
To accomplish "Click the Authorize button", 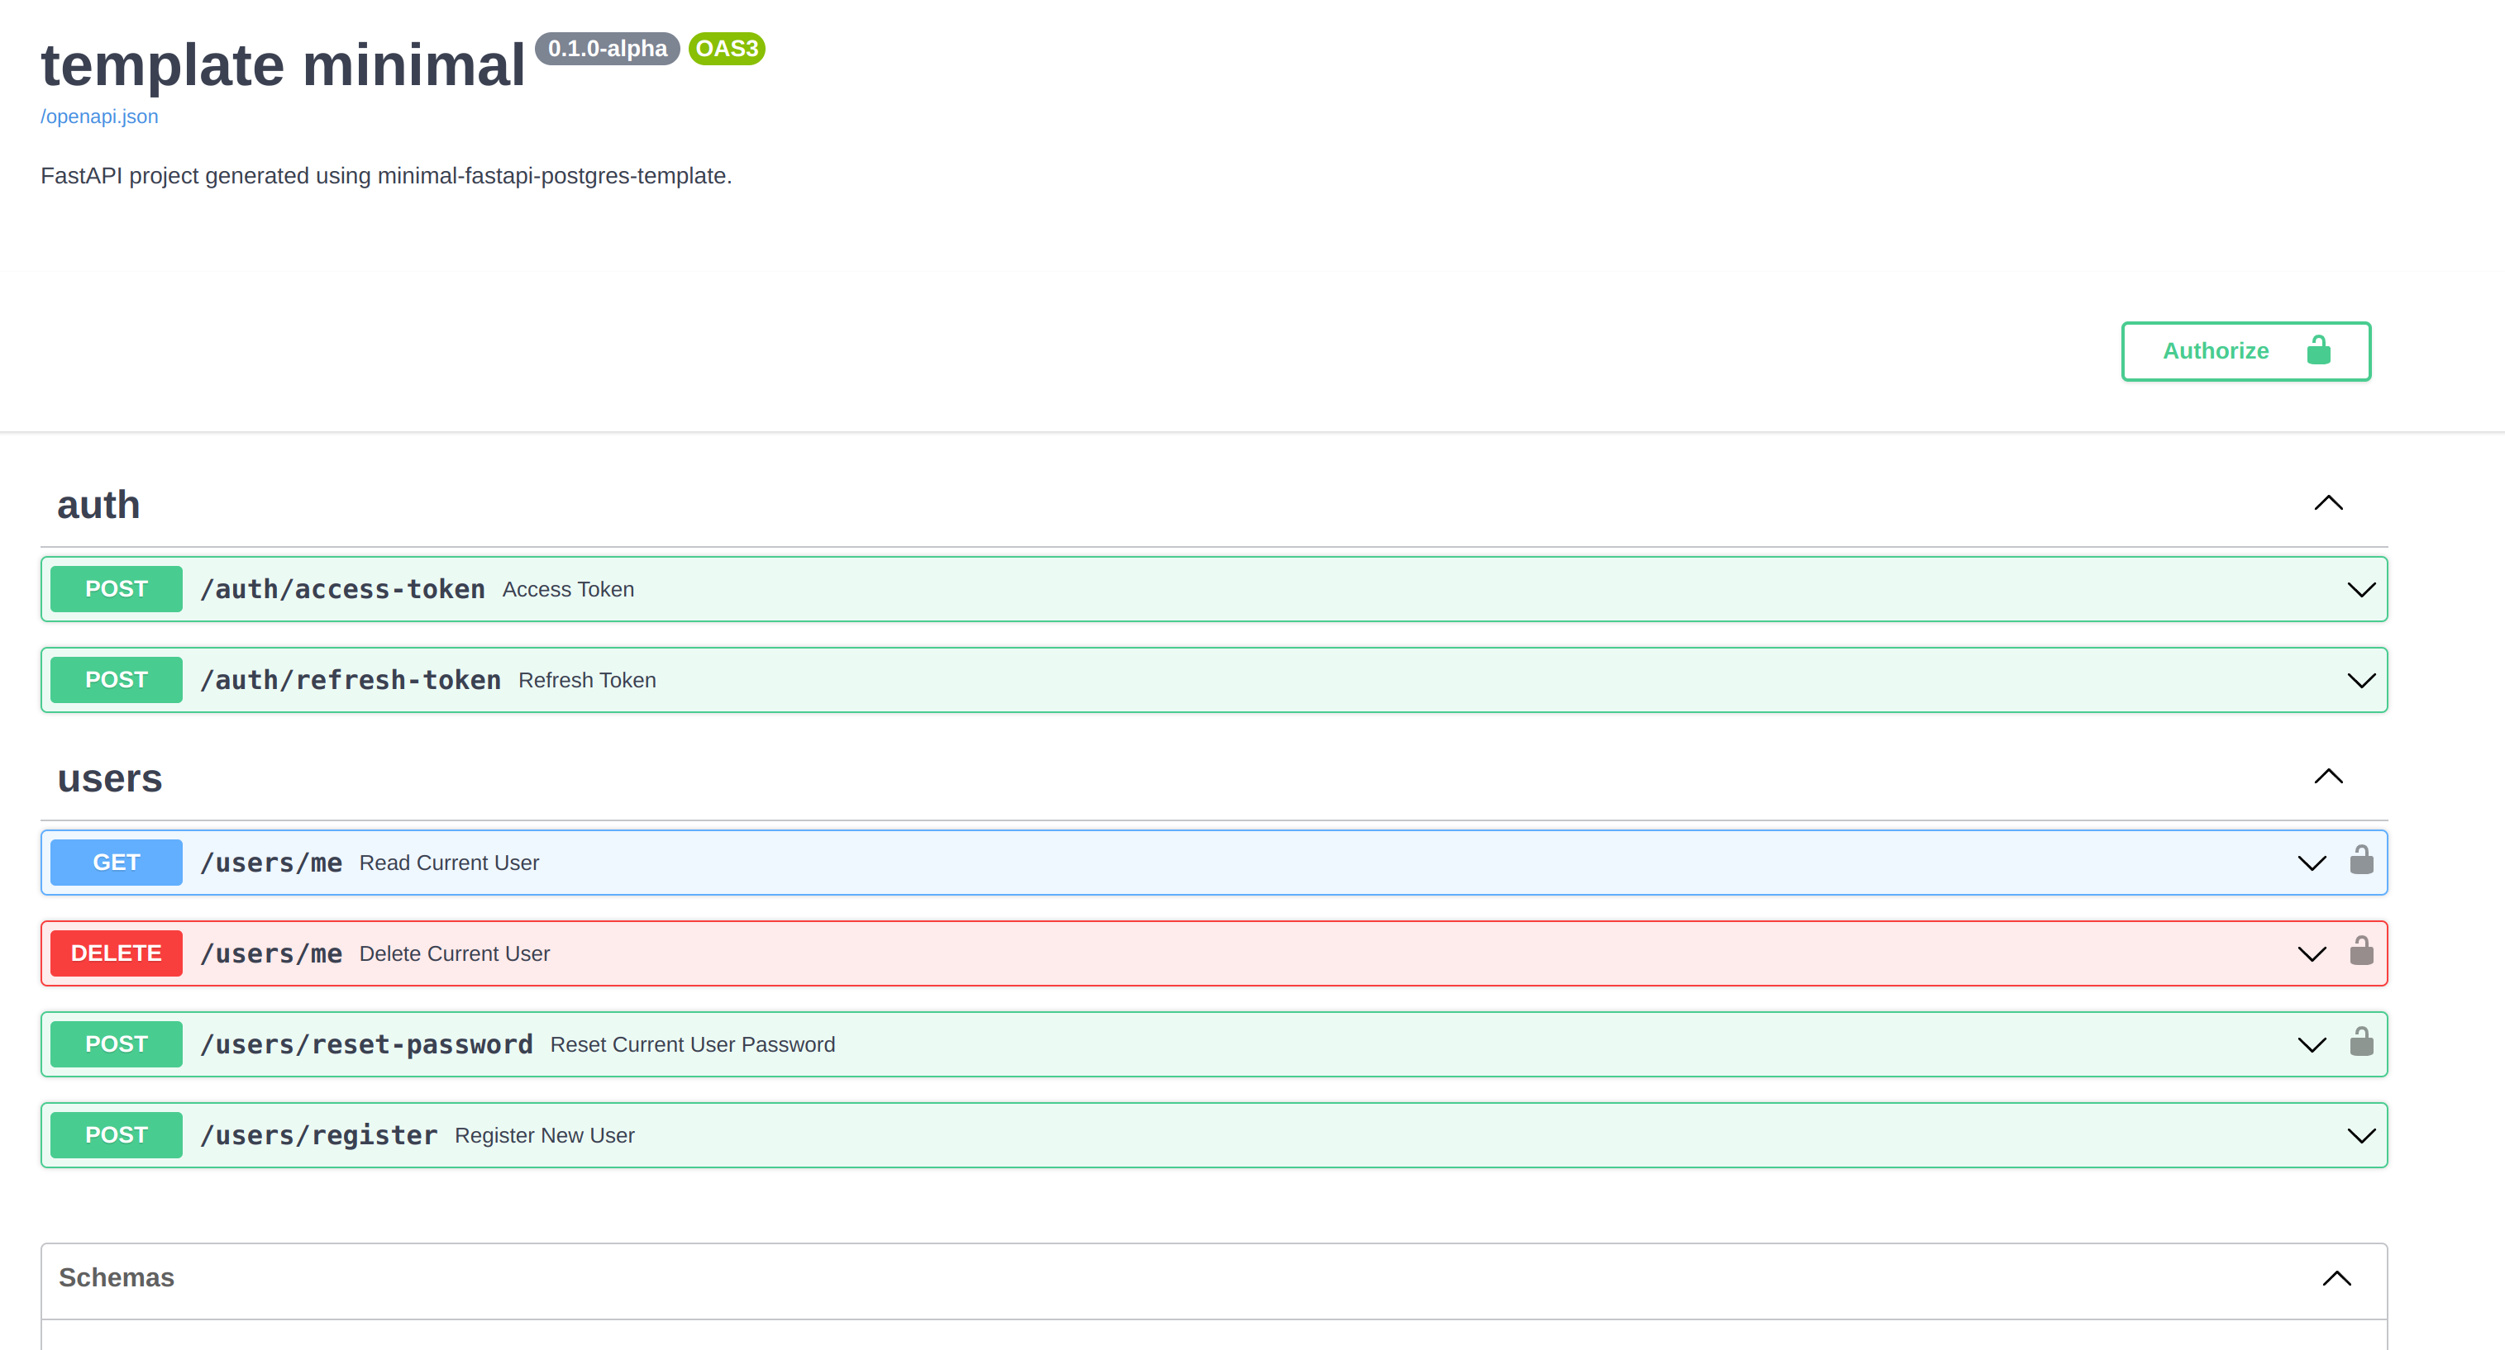I will [2245, 351].
